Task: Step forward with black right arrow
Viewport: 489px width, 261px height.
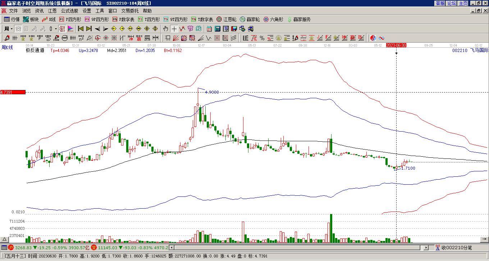Action: click(105, 29)
